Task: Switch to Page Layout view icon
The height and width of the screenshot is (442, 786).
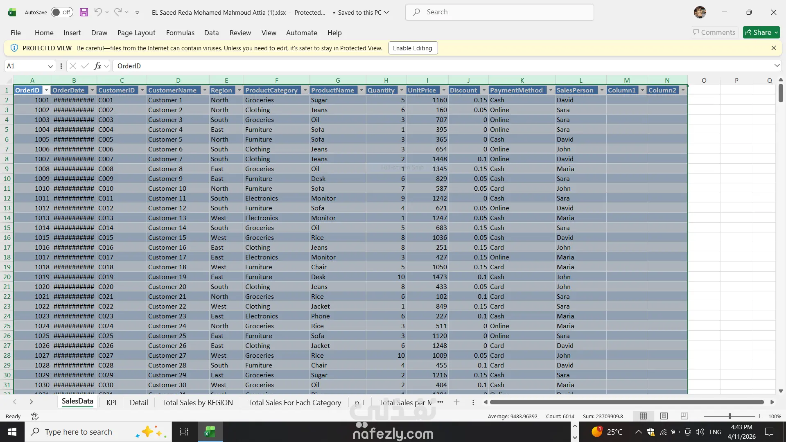Action: click(664, 416)
